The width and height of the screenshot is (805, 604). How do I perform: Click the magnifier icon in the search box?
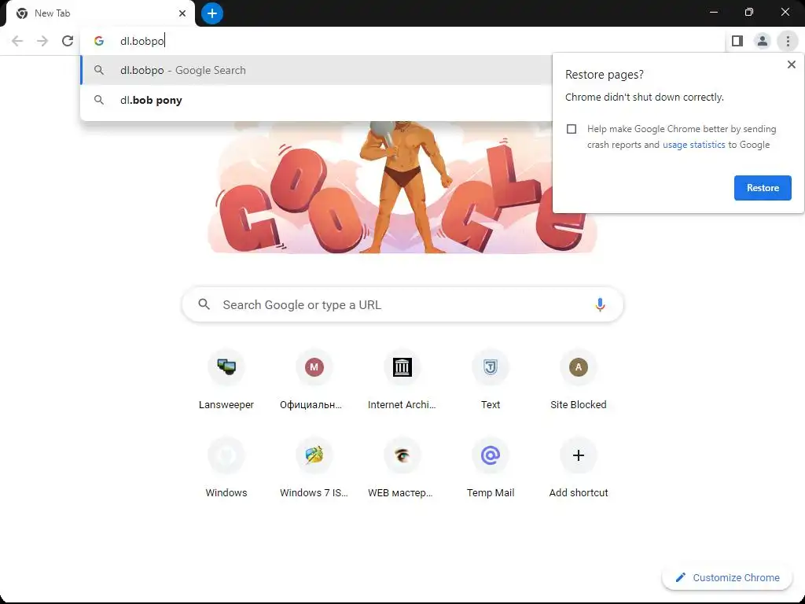pos(204,304)
